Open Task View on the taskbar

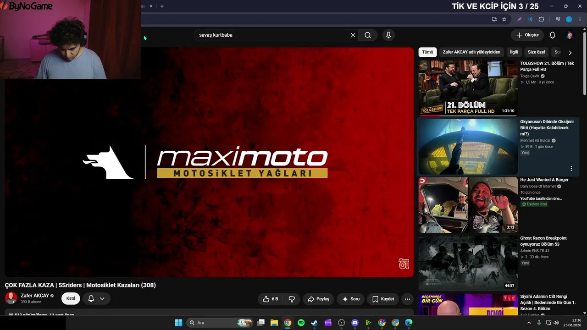pyautogui.click(x=260, y=323)
